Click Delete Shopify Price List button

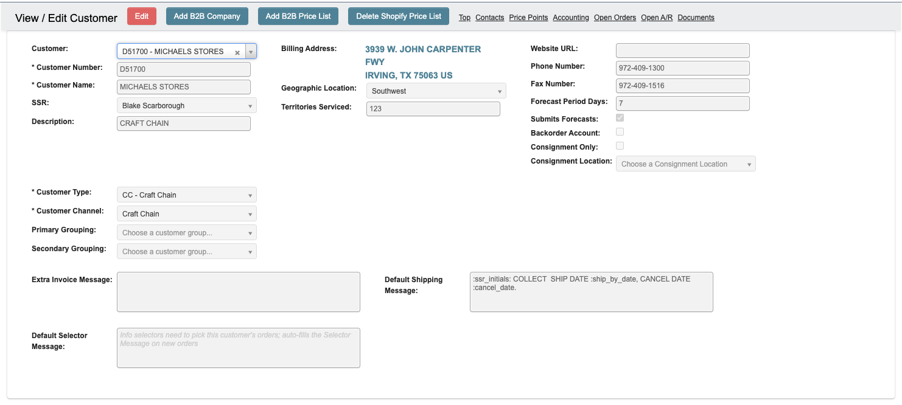point(399,16)
